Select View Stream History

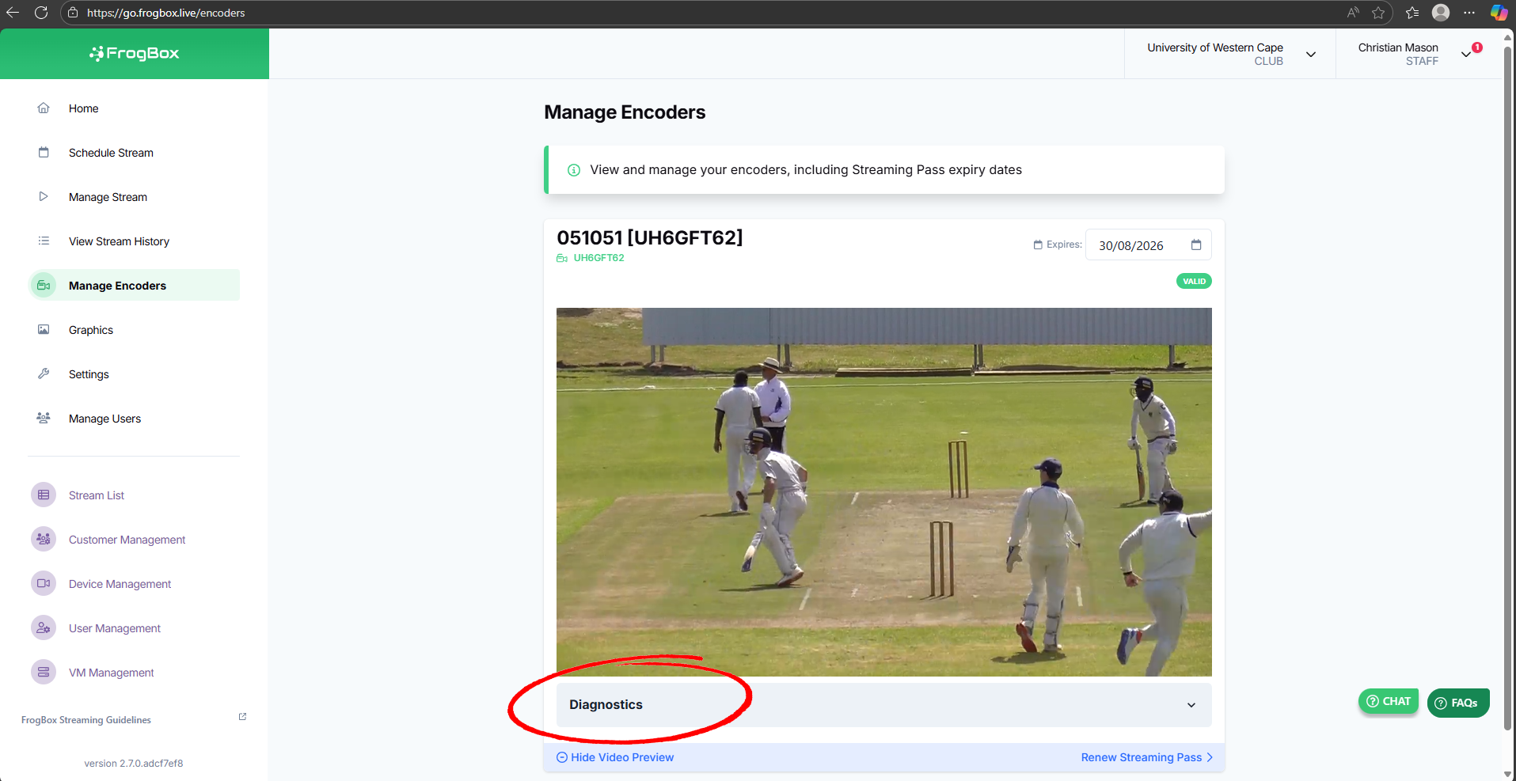point(119,241)
